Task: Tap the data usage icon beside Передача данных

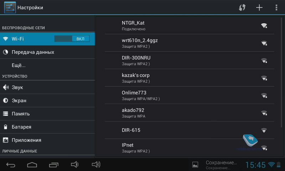Action: (x=6, y=52)
